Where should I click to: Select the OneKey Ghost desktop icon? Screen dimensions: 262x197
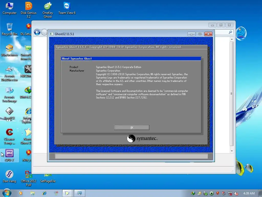coord(48,10)
